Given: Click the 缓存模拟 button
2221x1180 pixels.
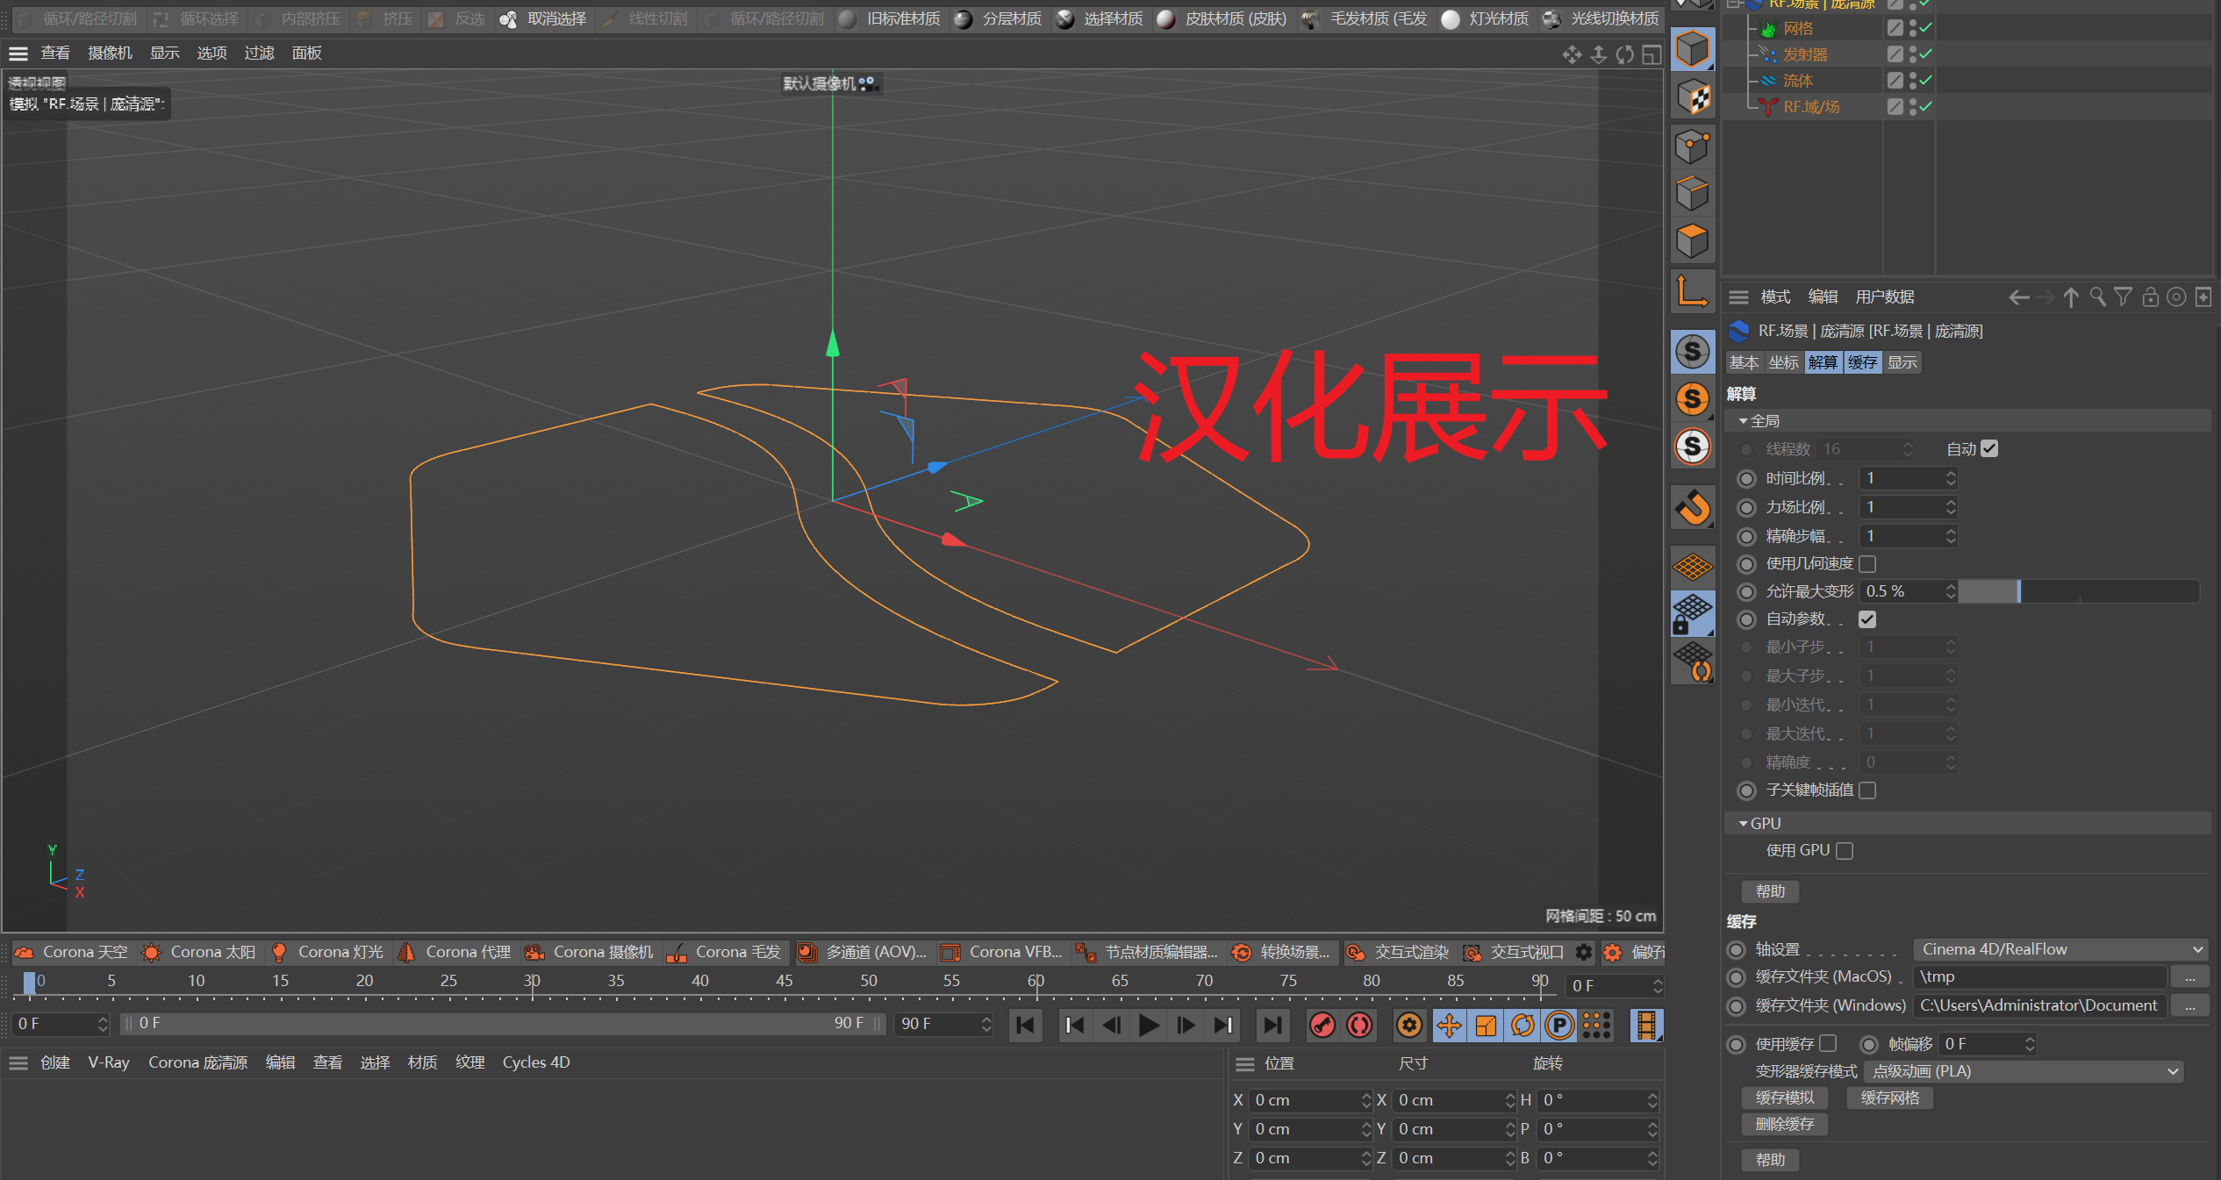Looking at the screenshot, I should coord(1784,1098).
